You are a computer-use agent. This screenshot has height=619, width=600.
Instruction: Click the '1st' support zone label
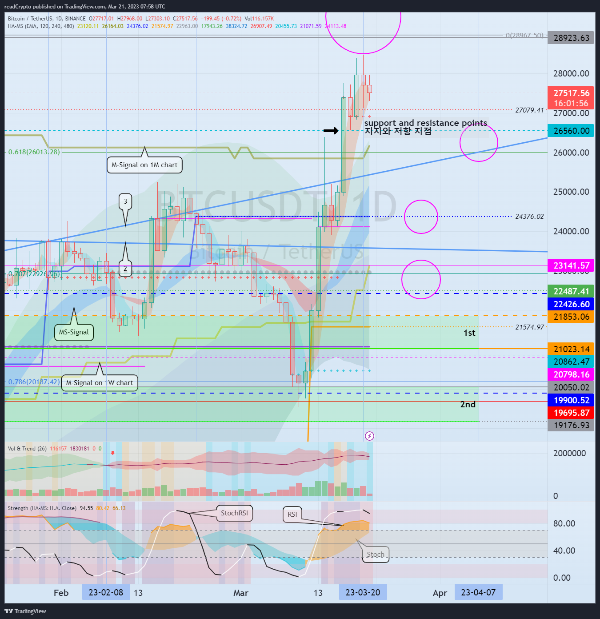[x=469, y=333]
